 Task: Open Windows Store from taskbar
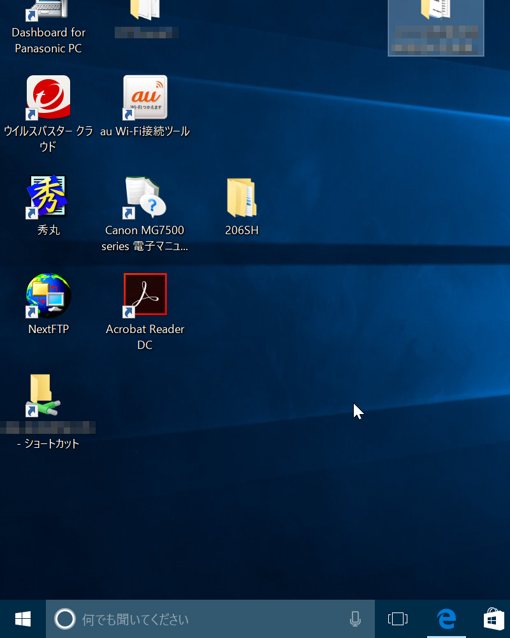click(x=493, y=619)
